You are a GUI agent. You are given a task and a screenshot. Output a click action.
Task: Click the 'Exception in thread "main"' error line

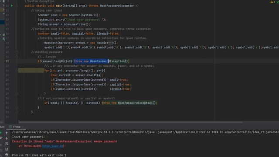(65, 141)
